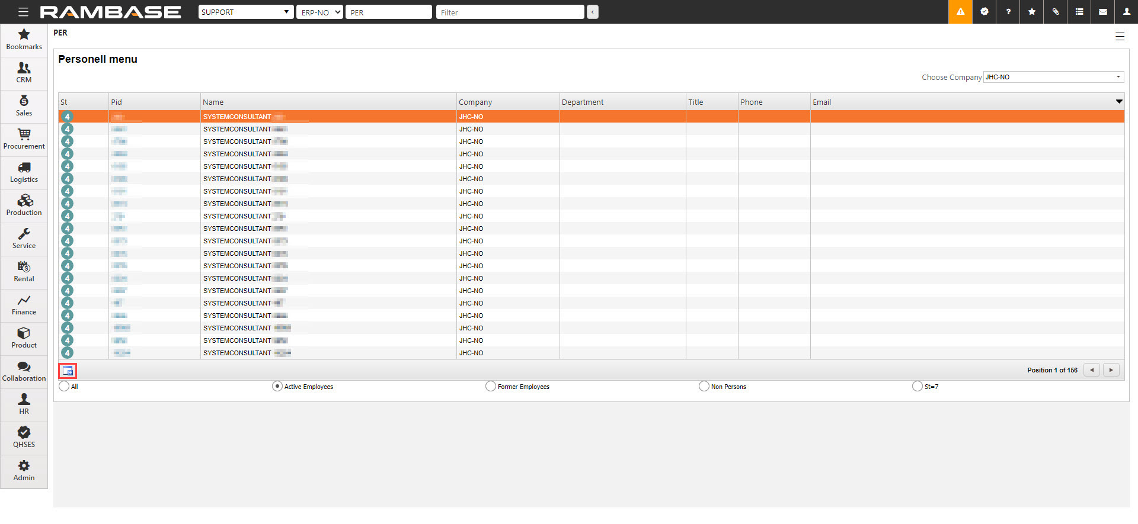Expand the Choose Company dropdown
The image size is (1138, 524).
[1053, 77]
